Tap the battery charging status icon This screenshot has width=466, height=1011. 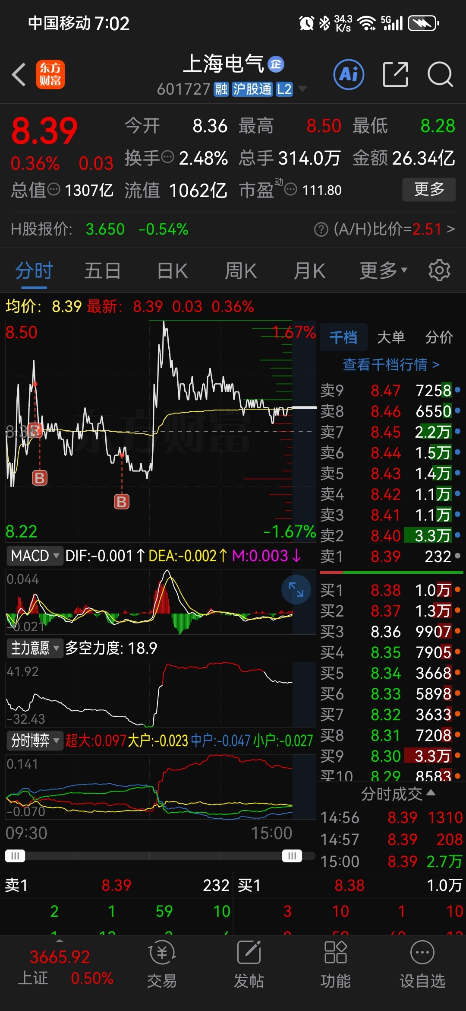pyautogui.click(x=423, y=23)
